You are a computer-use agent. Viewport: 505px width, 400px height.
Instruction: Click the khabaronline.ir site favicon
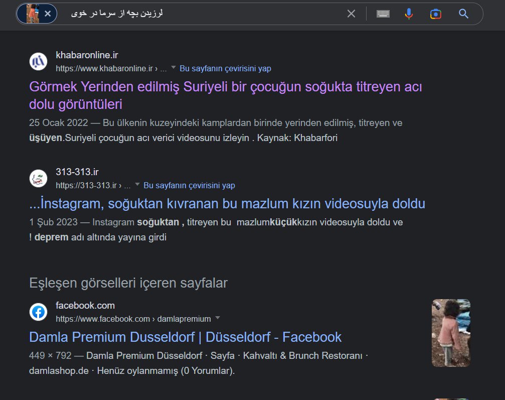(38, 61)
